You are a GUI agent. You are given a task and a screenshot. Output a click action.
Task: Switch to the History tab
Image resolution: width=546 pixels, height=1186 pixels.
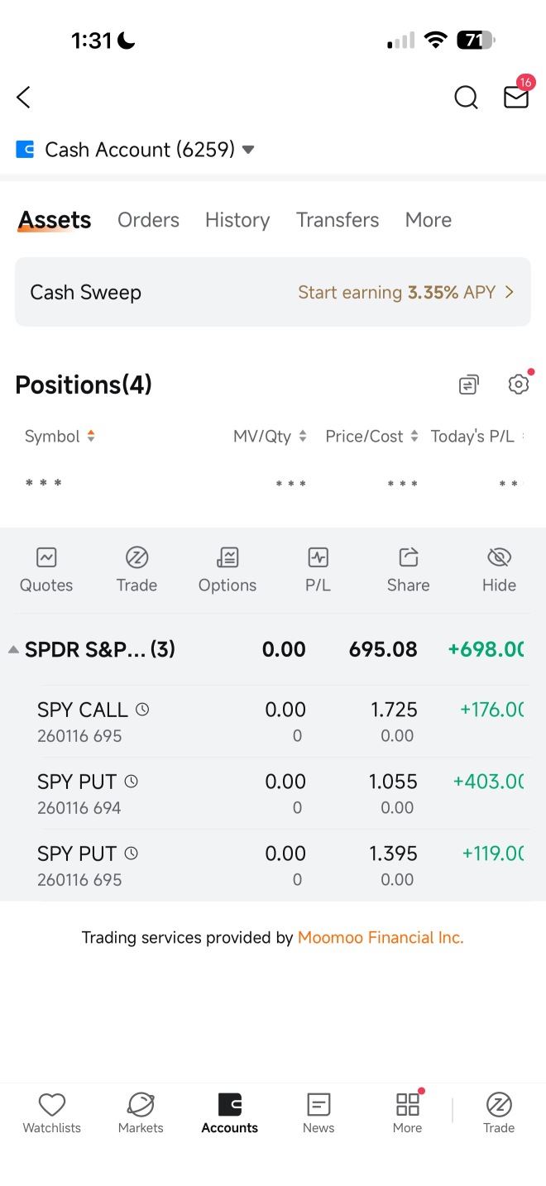tap(237, 220)
